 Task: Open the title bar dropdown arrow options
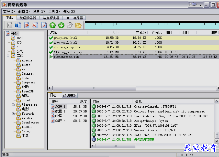point(200,5)
